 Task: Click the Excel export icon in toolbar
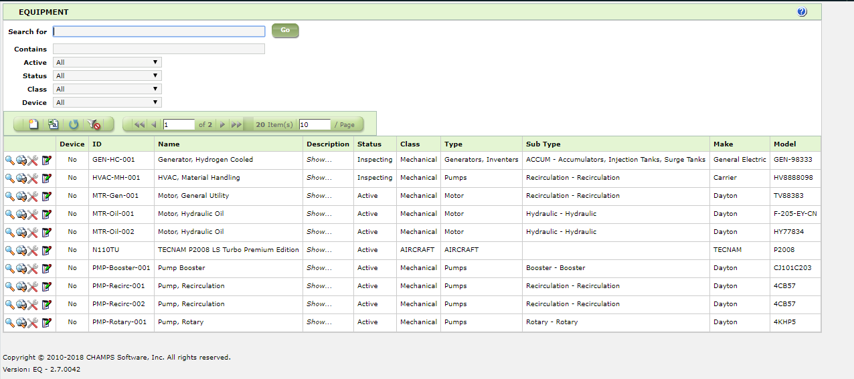(x=54, y=124)
